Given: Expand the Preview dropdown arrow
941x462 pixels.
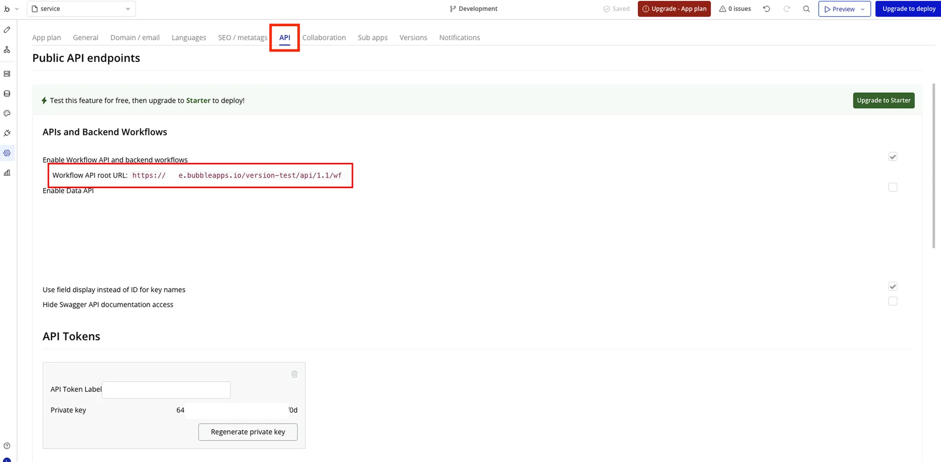Looking at the screenshot, I should pos(862,9).
